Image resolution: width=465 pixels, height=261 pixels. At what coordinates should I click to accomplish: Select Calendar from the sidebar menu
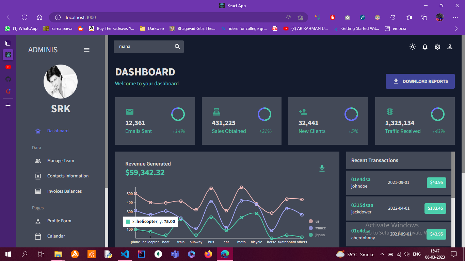[x=56, y=236]
